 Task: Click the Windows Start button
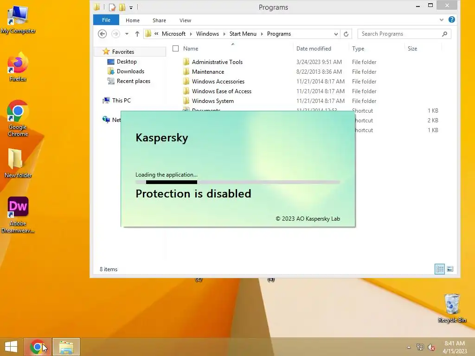point(11,347)
